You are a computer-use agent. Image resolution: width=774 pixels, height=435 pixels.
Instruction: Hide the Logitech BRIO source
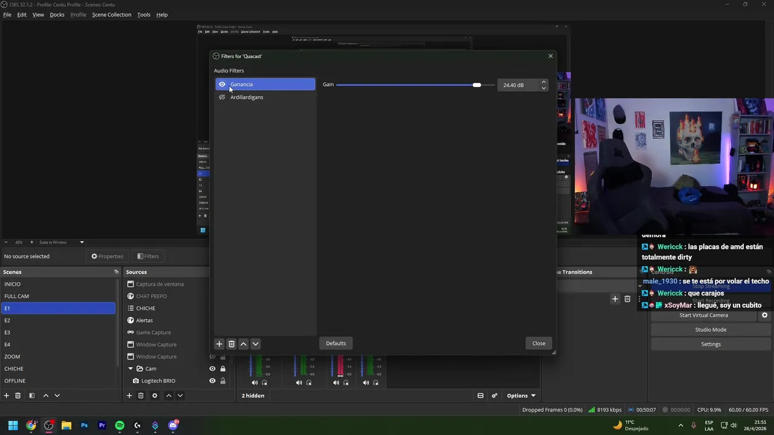click(212, 381)
